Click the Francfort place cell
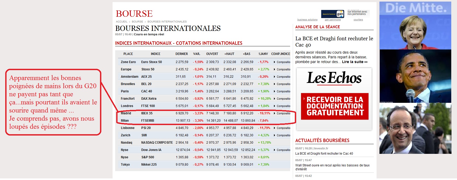 click(128, 99)
